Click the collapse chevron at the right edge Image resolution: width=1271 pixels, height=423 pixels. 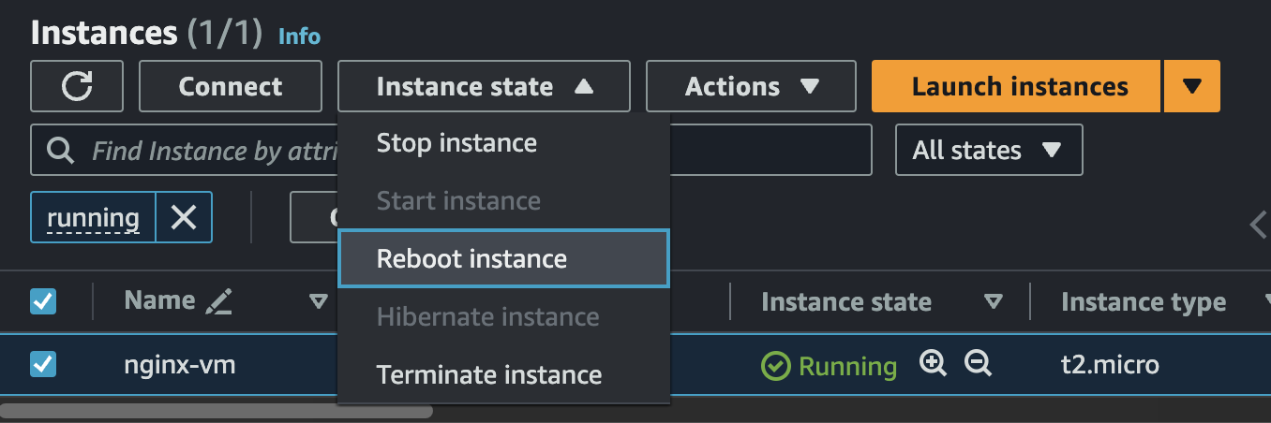[x=1259, y=225]
